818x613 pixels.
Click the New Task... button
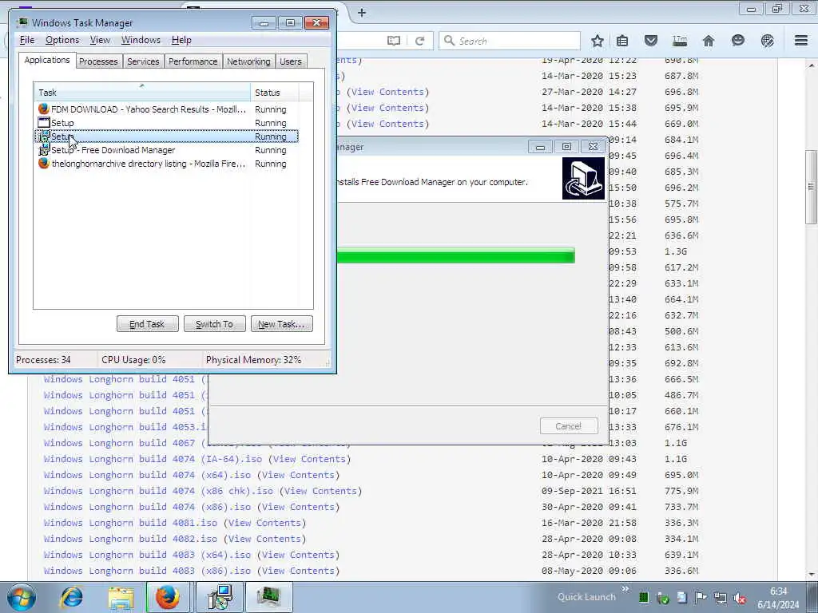(282, 324)
